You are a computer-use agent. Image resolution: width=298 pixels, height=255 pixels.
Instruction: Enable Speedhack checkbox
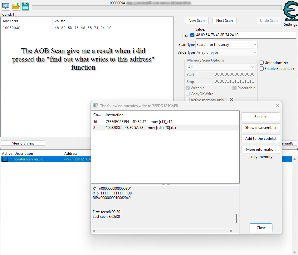tap(262, 69)
